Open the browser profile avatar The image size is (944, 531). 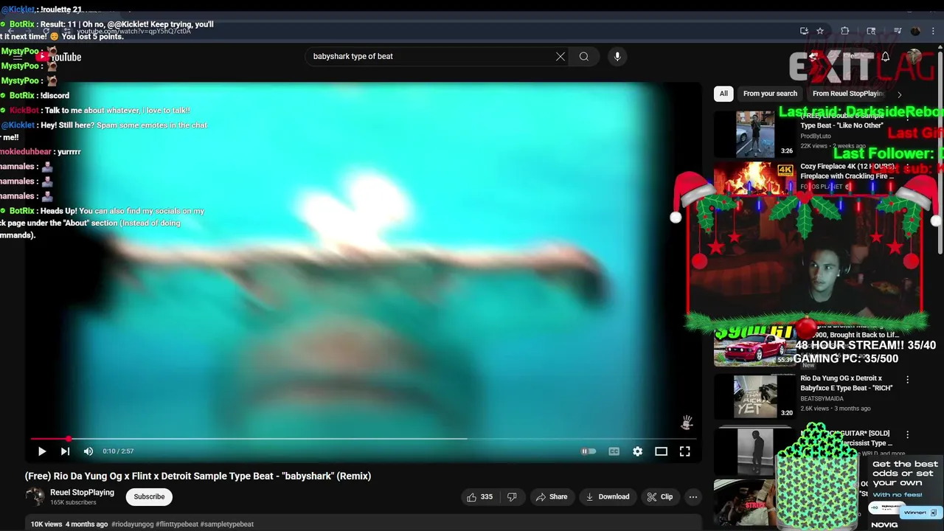pyautogui.click(x=915, y=31)
